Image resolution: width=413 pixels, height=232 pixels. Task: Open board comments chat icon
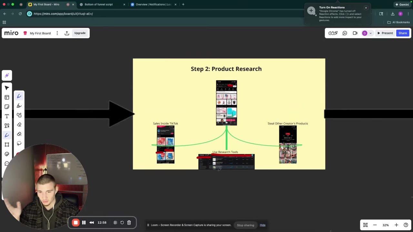tap(345, 33)
